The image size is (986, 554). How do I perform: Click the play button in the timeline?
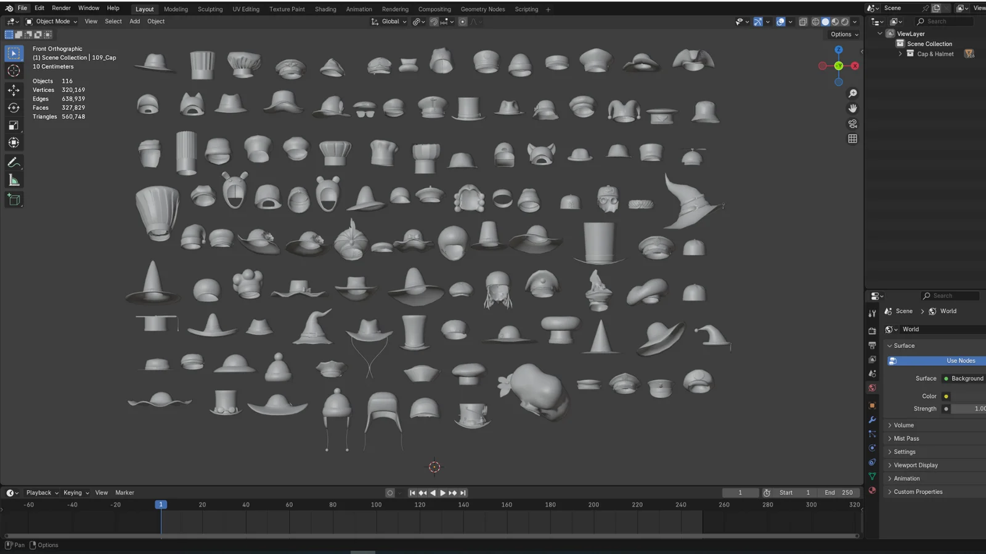(x=442, y=492)
